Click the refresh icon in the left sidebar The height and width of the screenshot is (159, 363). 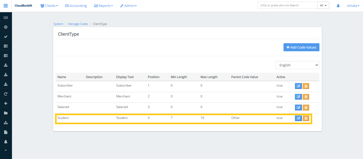6,93
